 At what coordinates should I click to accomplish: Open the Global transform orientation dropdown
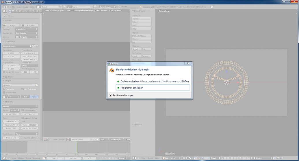216,158
